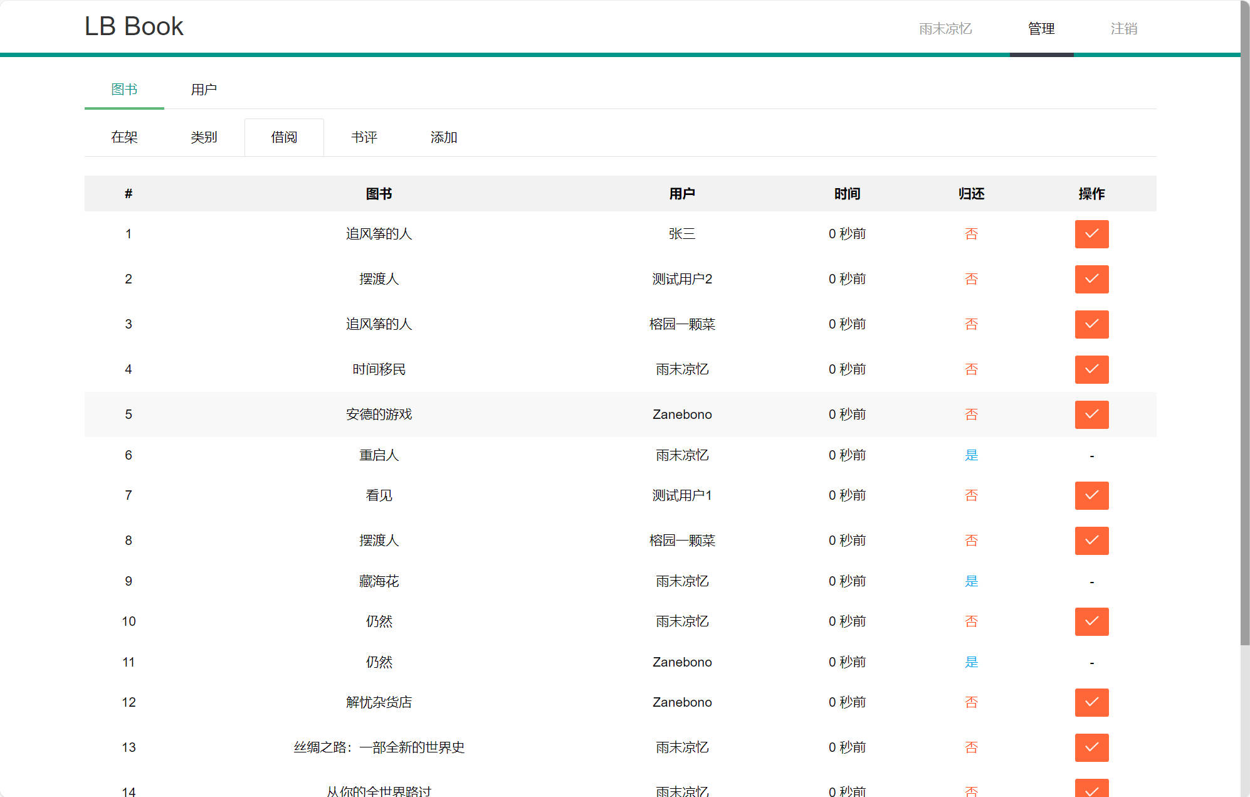Mark 摆渡人 borrowed by 测试用户2 as returned

click(1091, 279)
